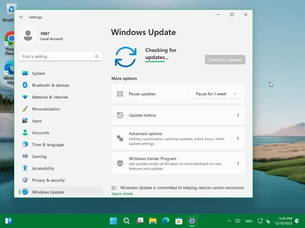Click the Windows Insider Program hearts icon

click(x=120, y=163)
